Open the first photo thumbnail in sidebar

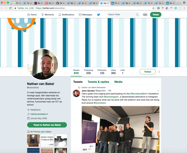[33, 141]
